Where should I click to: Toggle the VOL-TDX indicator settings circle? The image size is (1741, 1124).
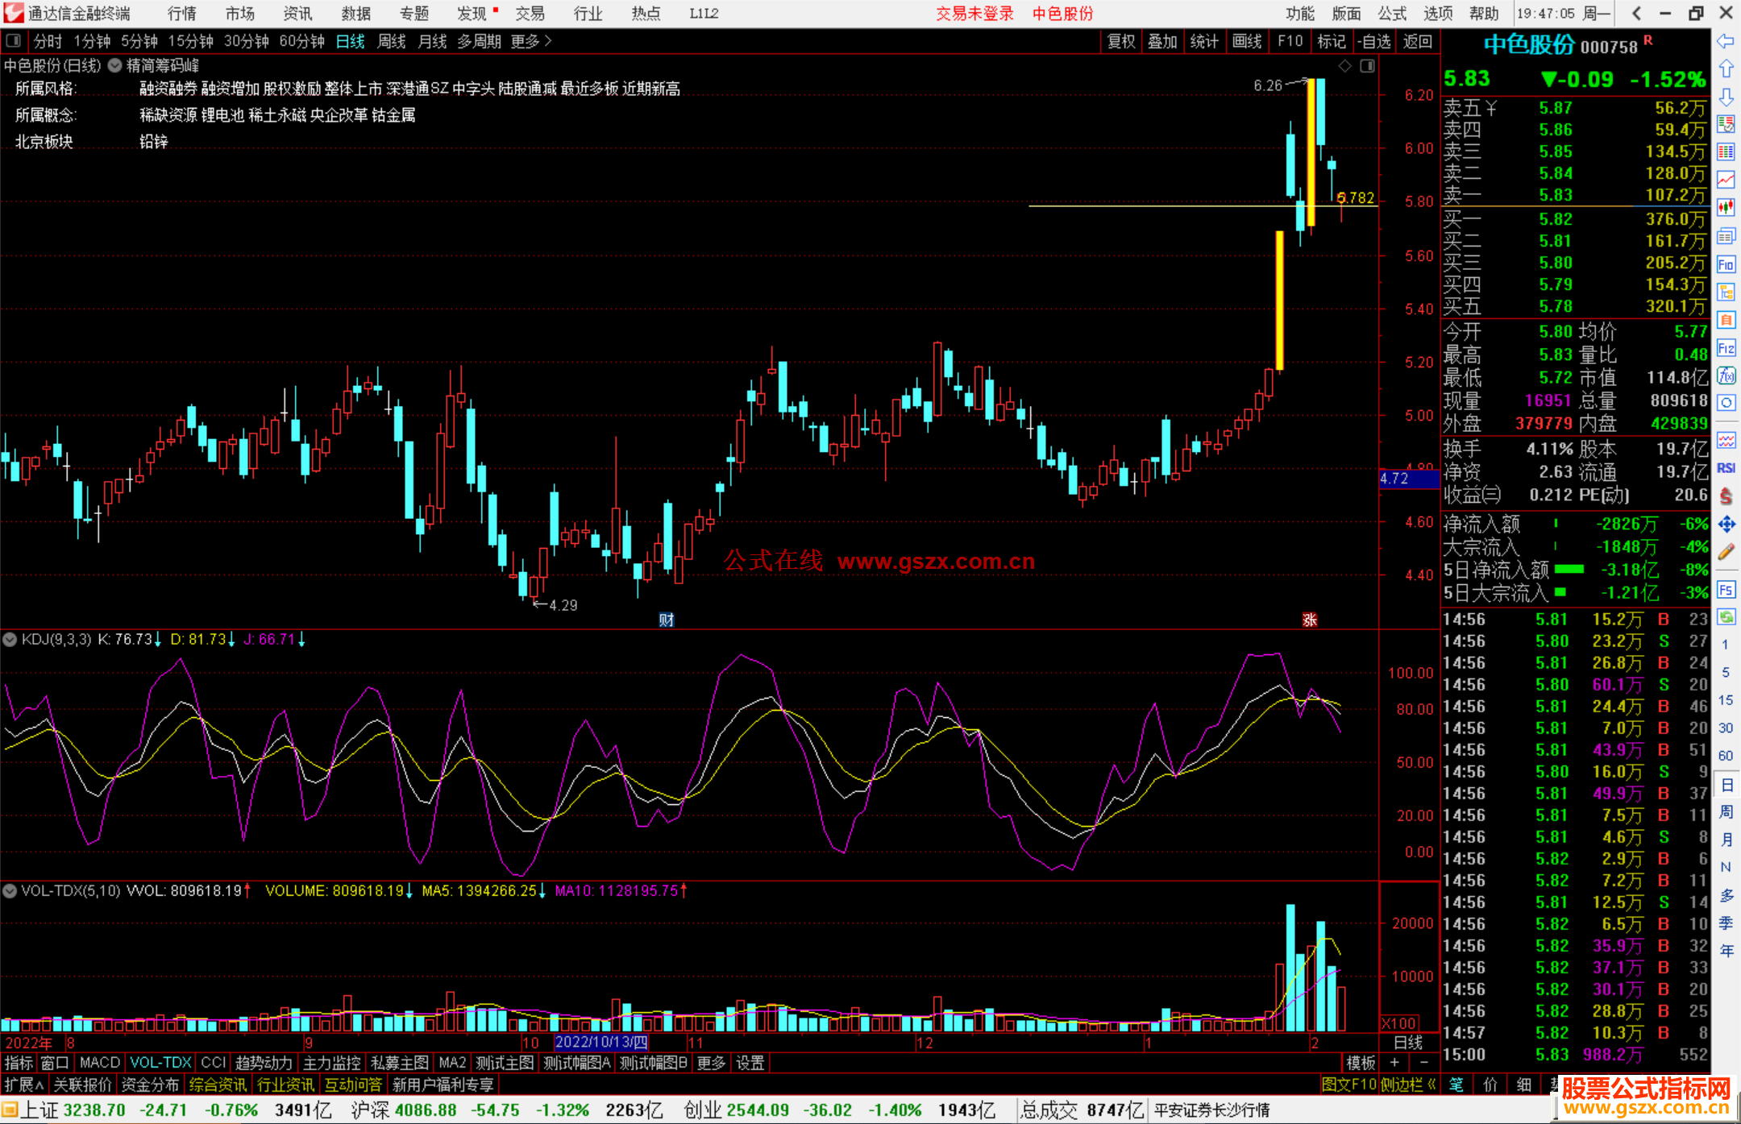(10, 891)
